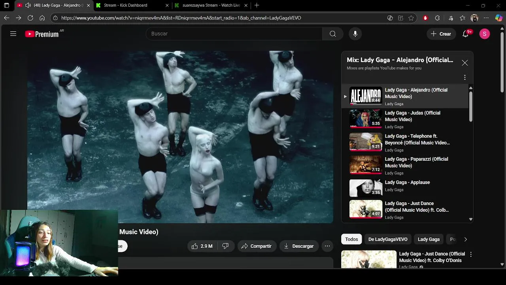This screenshot has width=506, height=285.
Task: Close the Mix playlist panel
Action: pos(465,63)
